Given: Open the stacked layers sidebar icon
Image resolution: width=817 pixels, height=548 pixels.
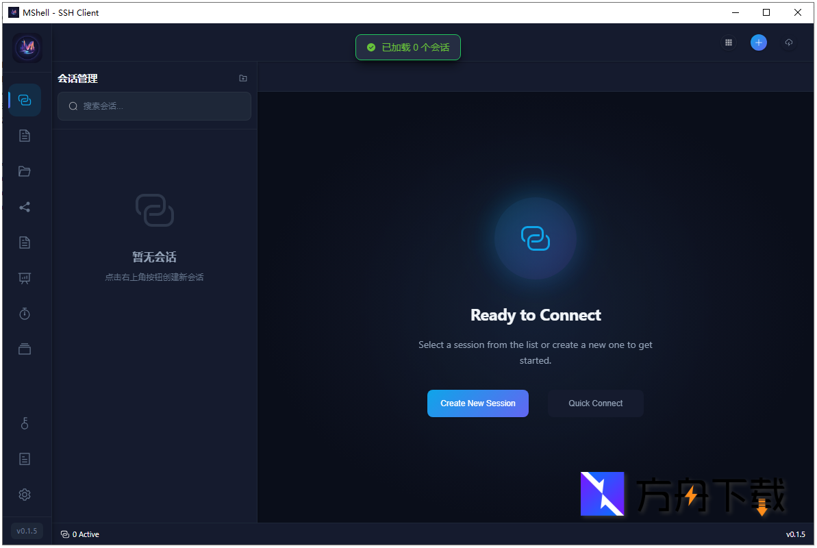Looking at the screenshot, I should (x=25, y=349).
